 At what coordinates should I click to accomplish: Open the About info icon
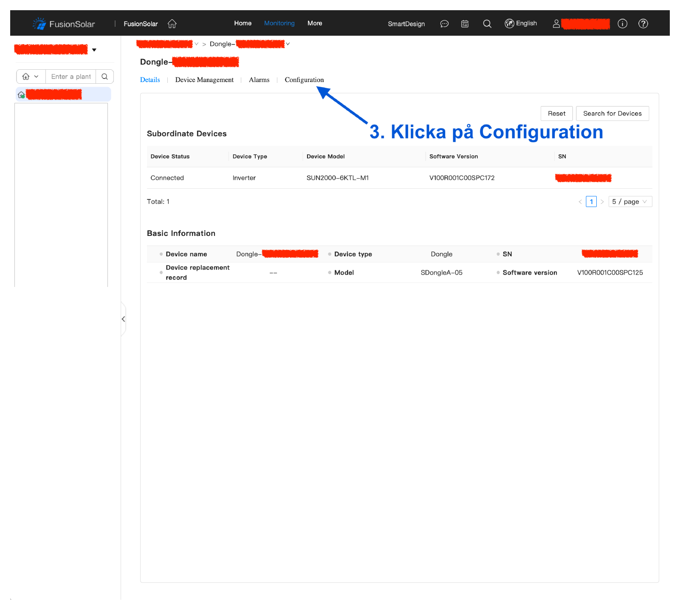tap(622, 24)
